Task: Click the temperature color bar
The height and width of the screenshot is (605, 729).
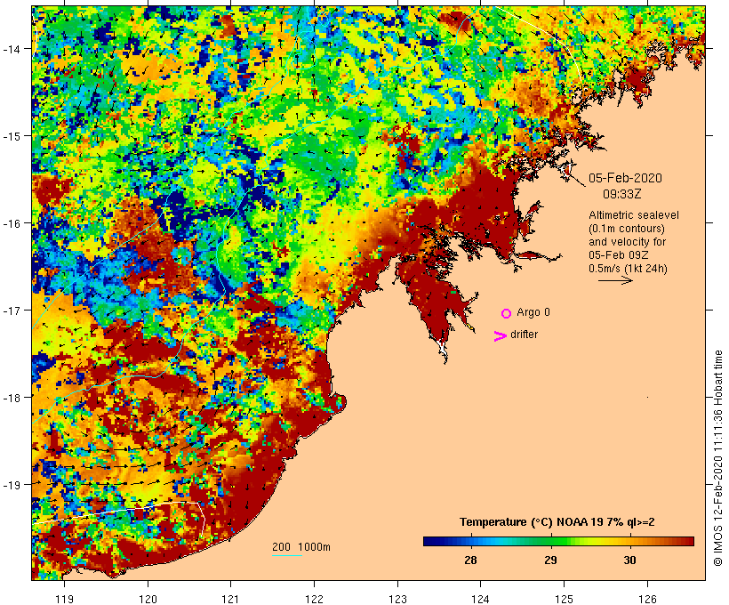Action: tap(558, 541)
